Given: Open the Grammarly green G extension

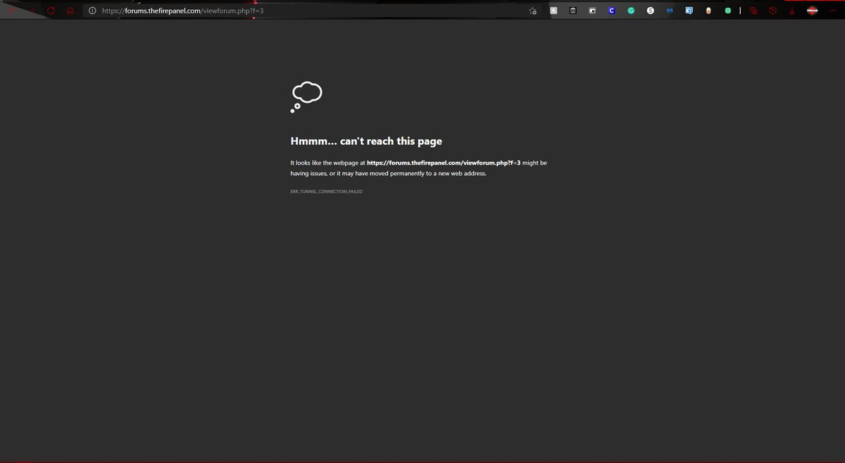Looking at the screenshot, I should [x=631, y=11].
